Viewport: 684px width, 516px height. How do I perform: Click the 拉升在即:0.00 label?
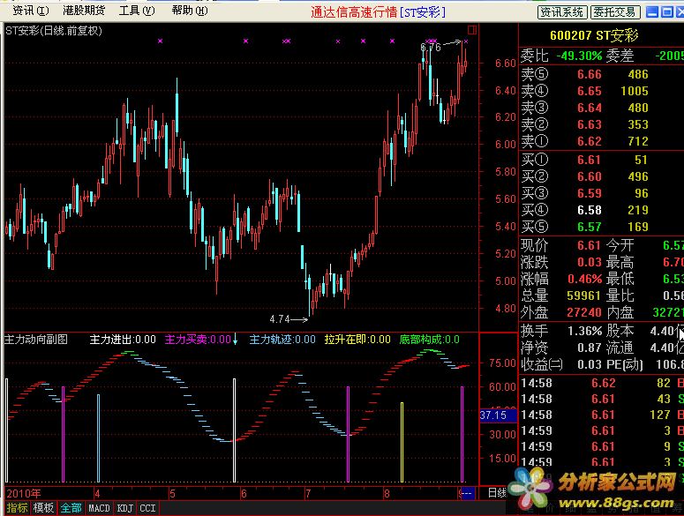[x=357, y=339]
